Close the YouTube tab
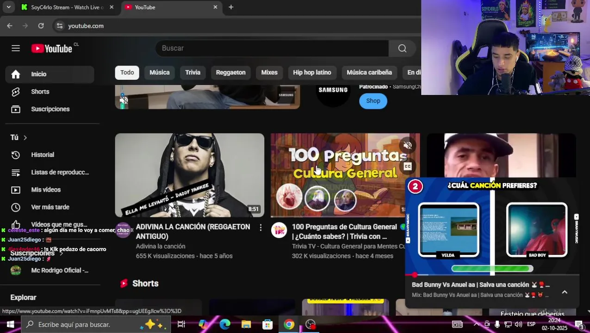Viewport: 590px width, 333px height. (x=215, y=7)
